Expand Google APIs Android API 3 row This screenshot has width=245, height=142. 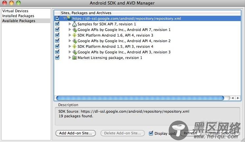[x=70, y=52]
